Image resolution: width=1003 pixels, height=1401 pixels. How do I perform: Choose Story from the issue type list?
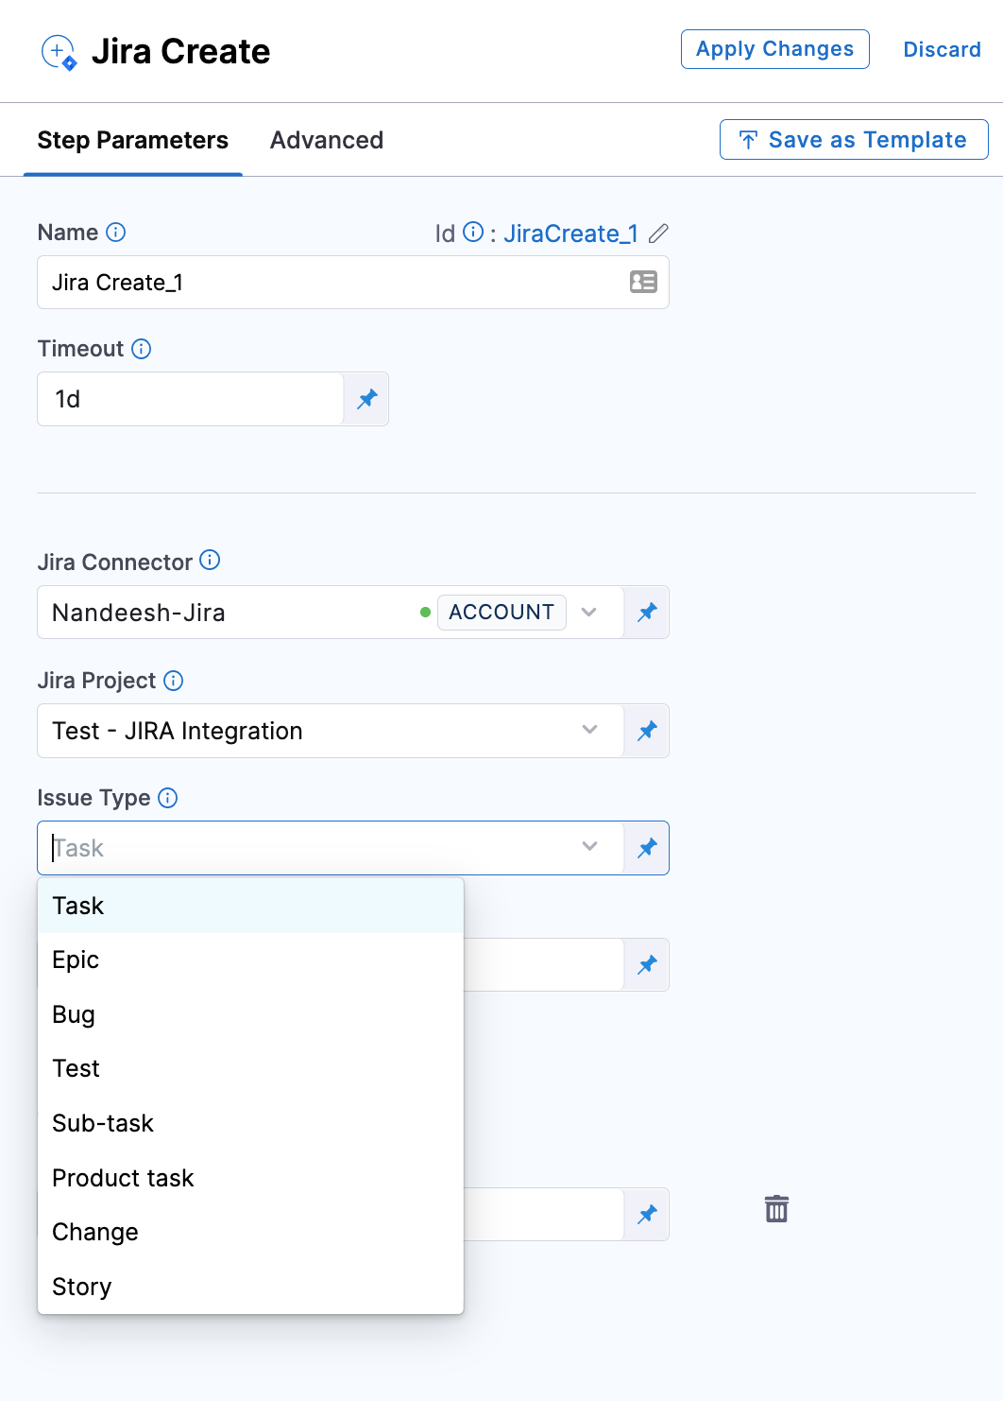[82, 1287]
